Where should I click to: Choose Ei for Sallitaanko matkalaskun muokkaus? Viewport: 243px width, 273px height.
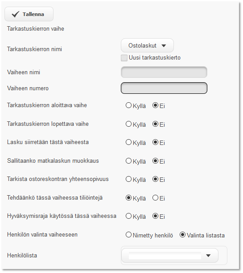pos(155,161)
